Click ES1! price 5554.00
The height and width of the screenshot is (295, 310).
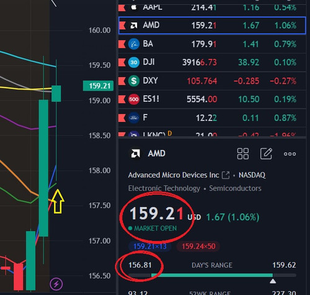(x=202, y=99)
